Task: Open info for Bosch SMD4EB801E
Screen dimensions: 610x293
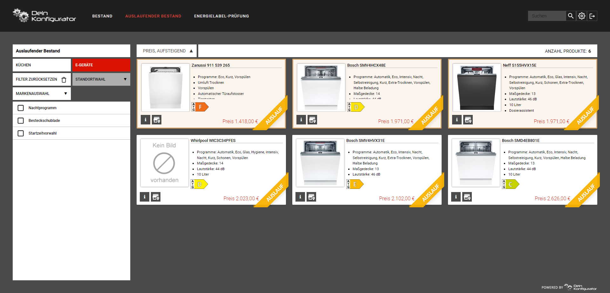Action: click(x=456, y=197)
